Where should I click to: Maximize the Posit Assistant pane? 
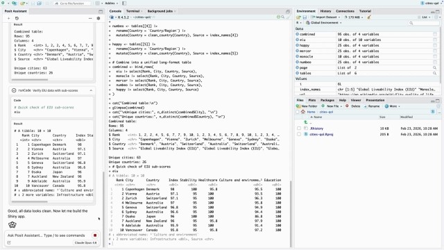click(101, 11)
